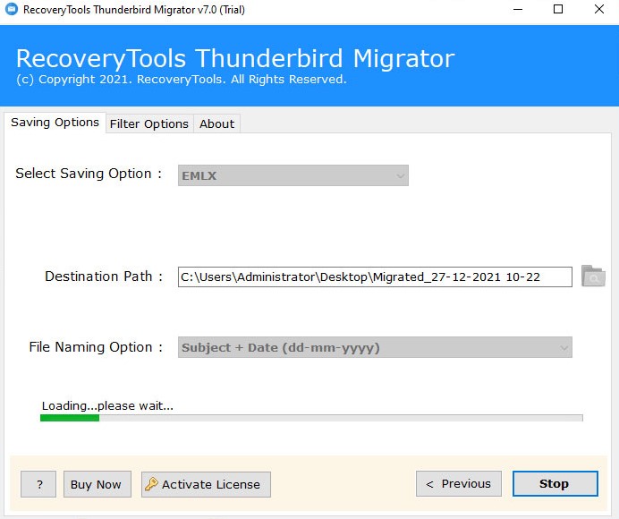Viewport: 619px width, 519px height.
Task: Switch to the Filter Options tab
Action: point(149,124)
